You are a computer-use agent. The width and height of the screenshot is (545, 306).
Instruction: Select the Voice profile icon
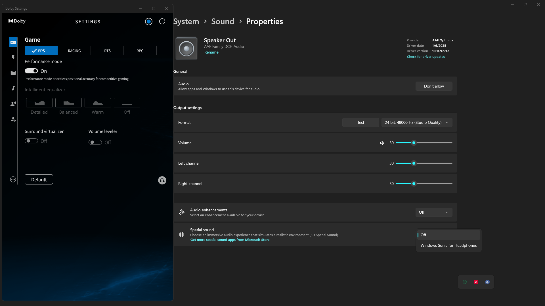tap(13, 103)
